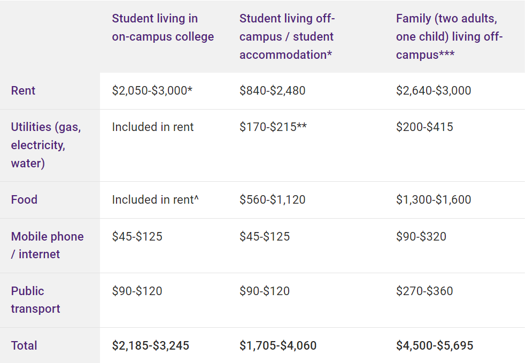Viewport: 526px width, 363px height.
Task: Select the family rent $2,640-$3,000 value
Action: coord(434,90)
